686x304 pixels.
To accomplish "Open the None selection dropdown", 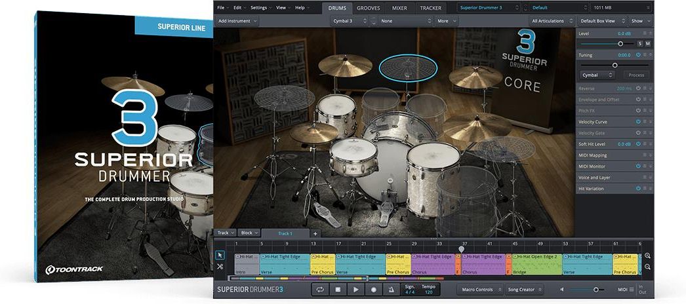I will 406,21.
